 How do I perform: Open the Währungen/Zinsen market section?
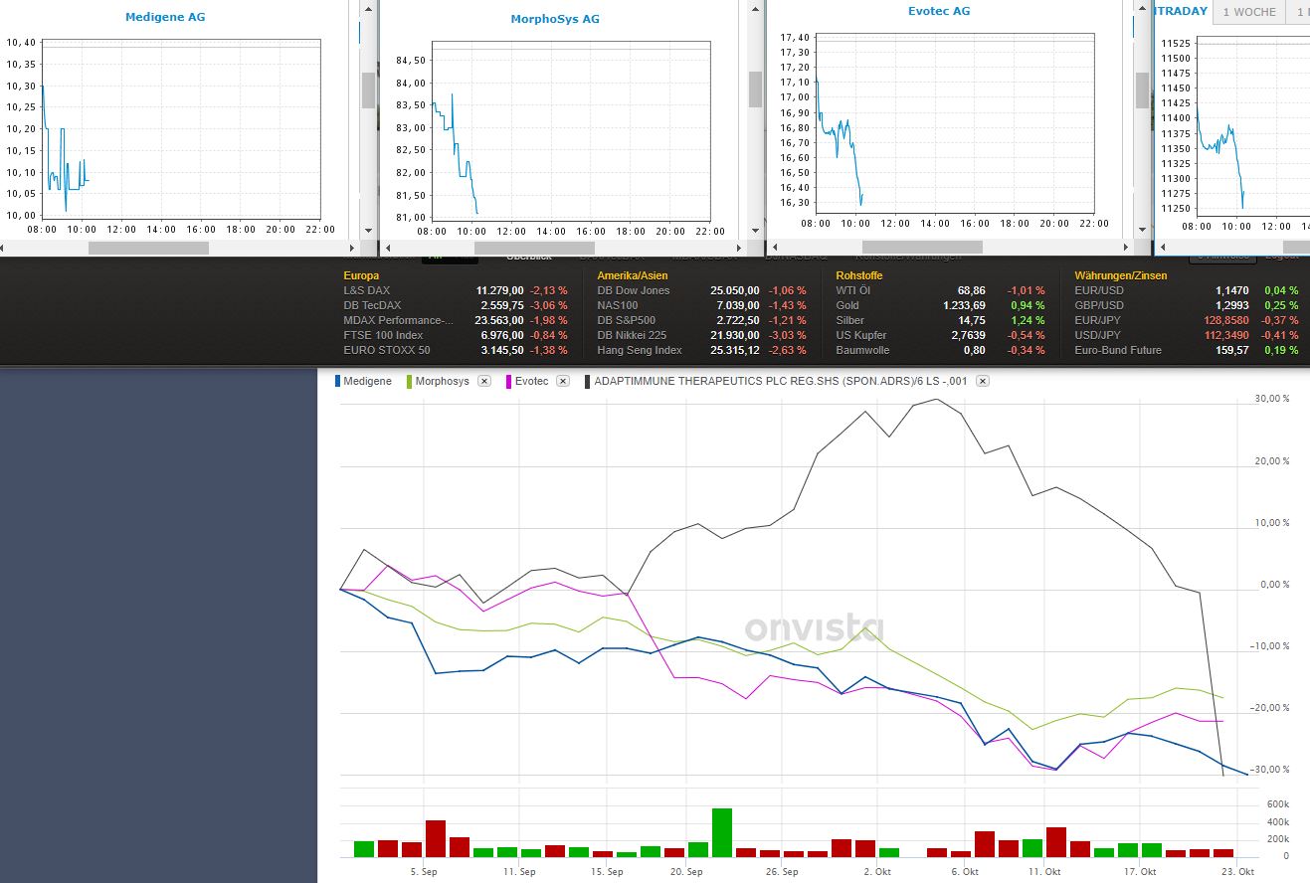point(1121,275)
